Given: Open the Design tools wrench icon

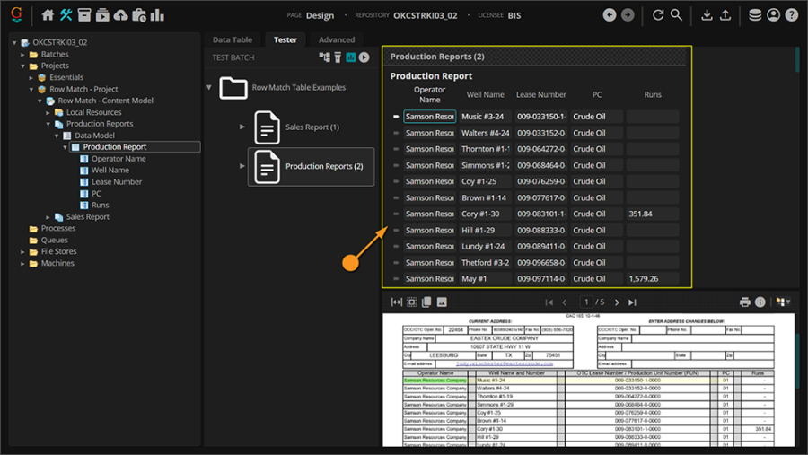Looking at the screenshot, I should 66,15.
